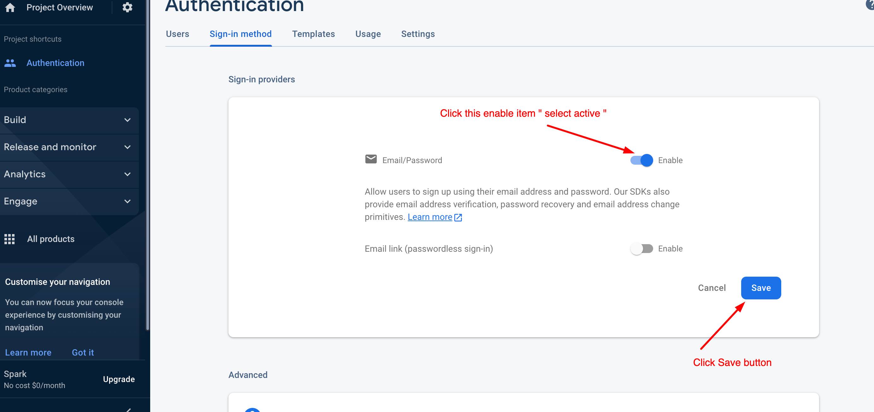Go to the Settings tab

pyautogui.click(x=418, y=34)
